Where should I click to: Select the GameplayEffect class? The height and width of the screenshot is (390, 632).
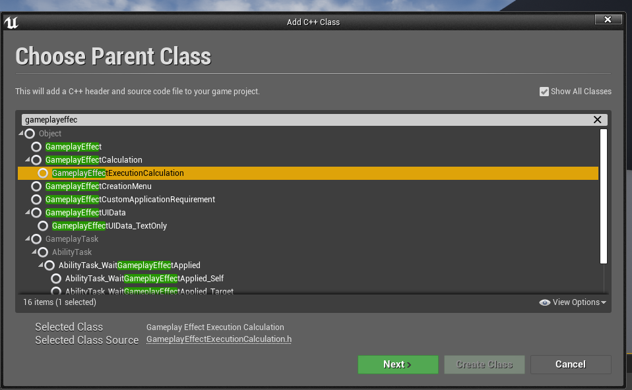[x=73, y=147]
